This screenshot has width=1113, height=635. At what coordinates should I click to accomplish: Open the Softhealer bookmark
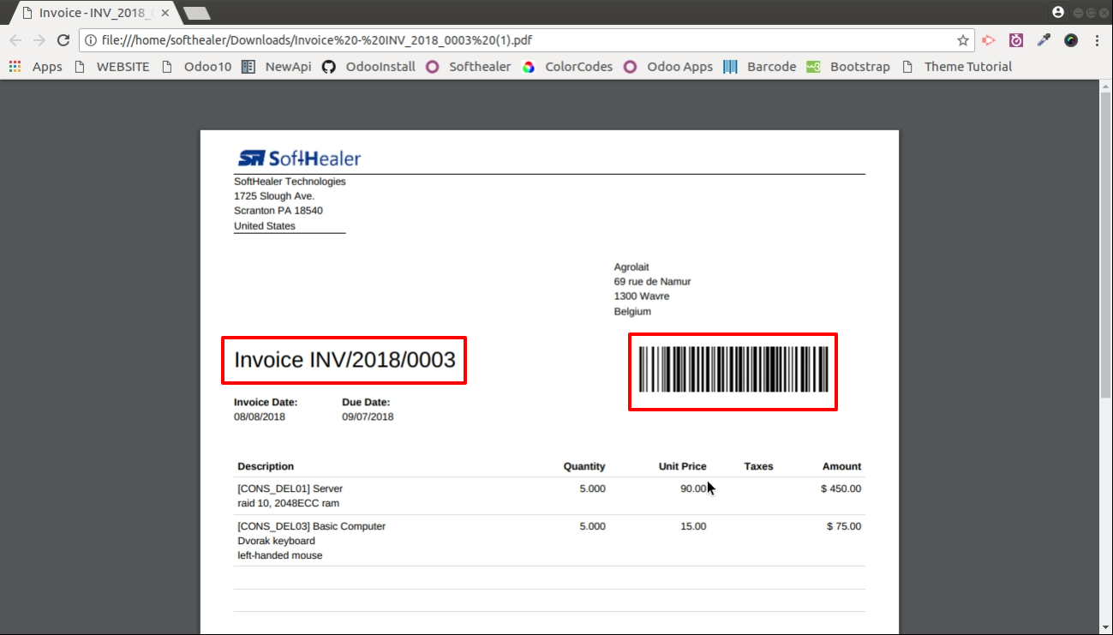[x=469, y=67]
